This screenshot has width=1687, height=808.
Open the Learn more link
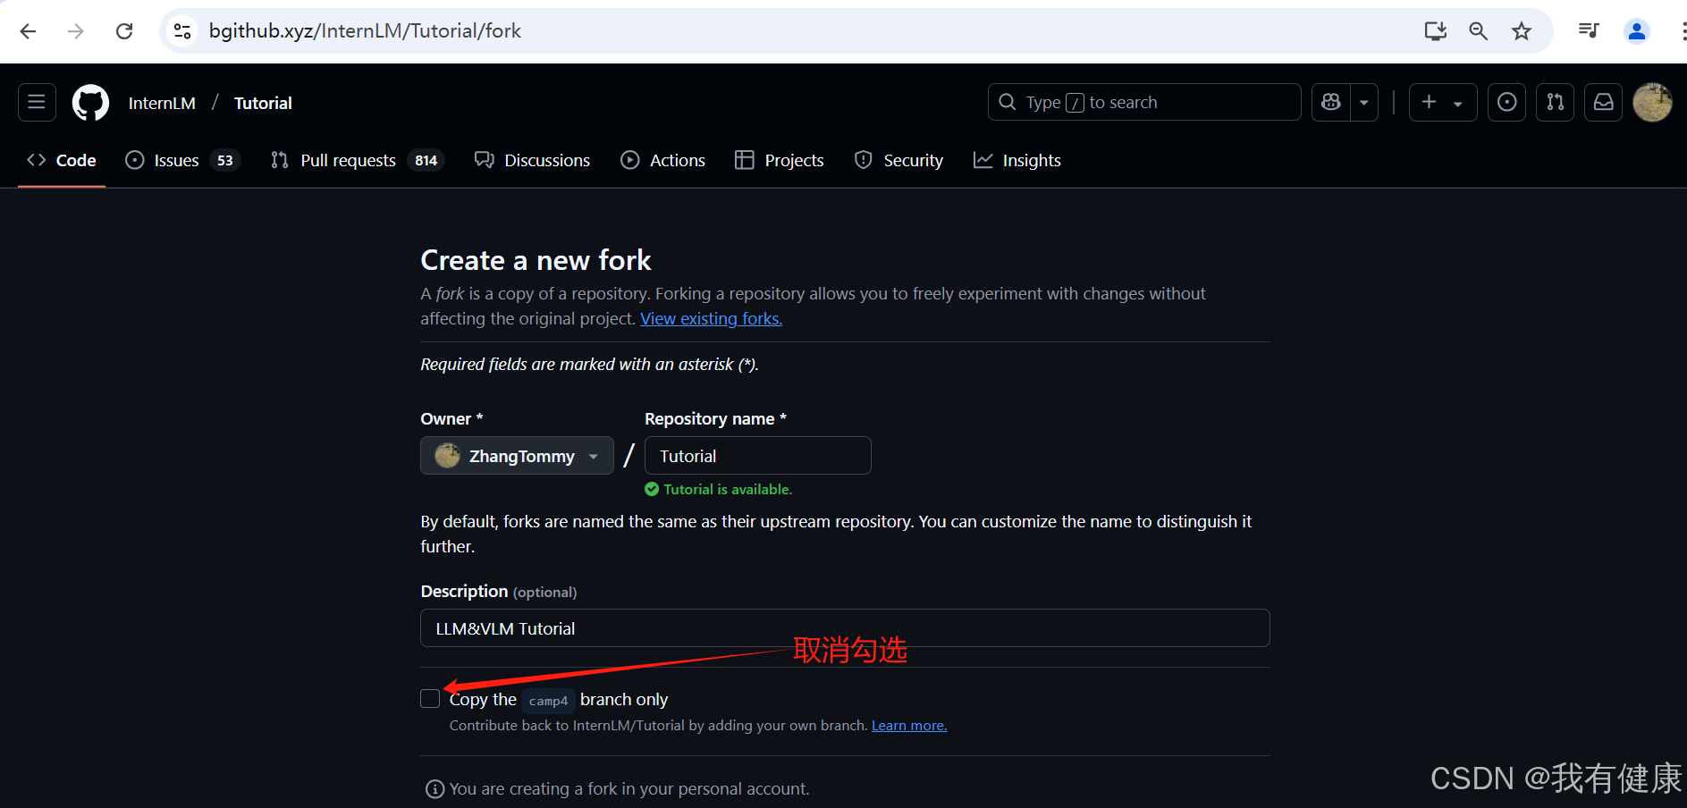pyautogui.click(x=909, y=726)
